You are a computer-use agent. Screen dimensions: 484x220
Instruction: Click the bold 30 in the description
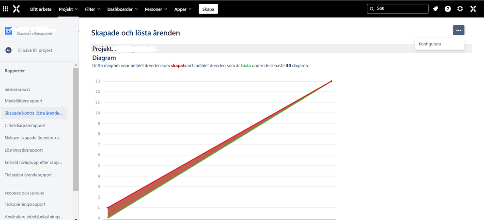pos(288,66)
